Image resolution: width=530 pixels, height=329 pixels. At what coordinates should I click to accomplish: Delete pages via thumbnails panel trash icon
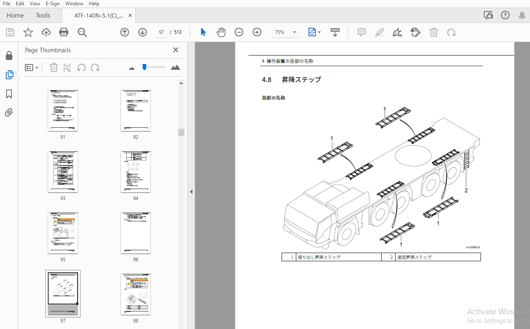tap(54, 67)
